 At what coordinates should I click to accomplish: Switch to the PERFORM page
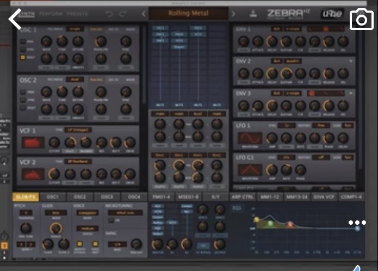[51, 14]
